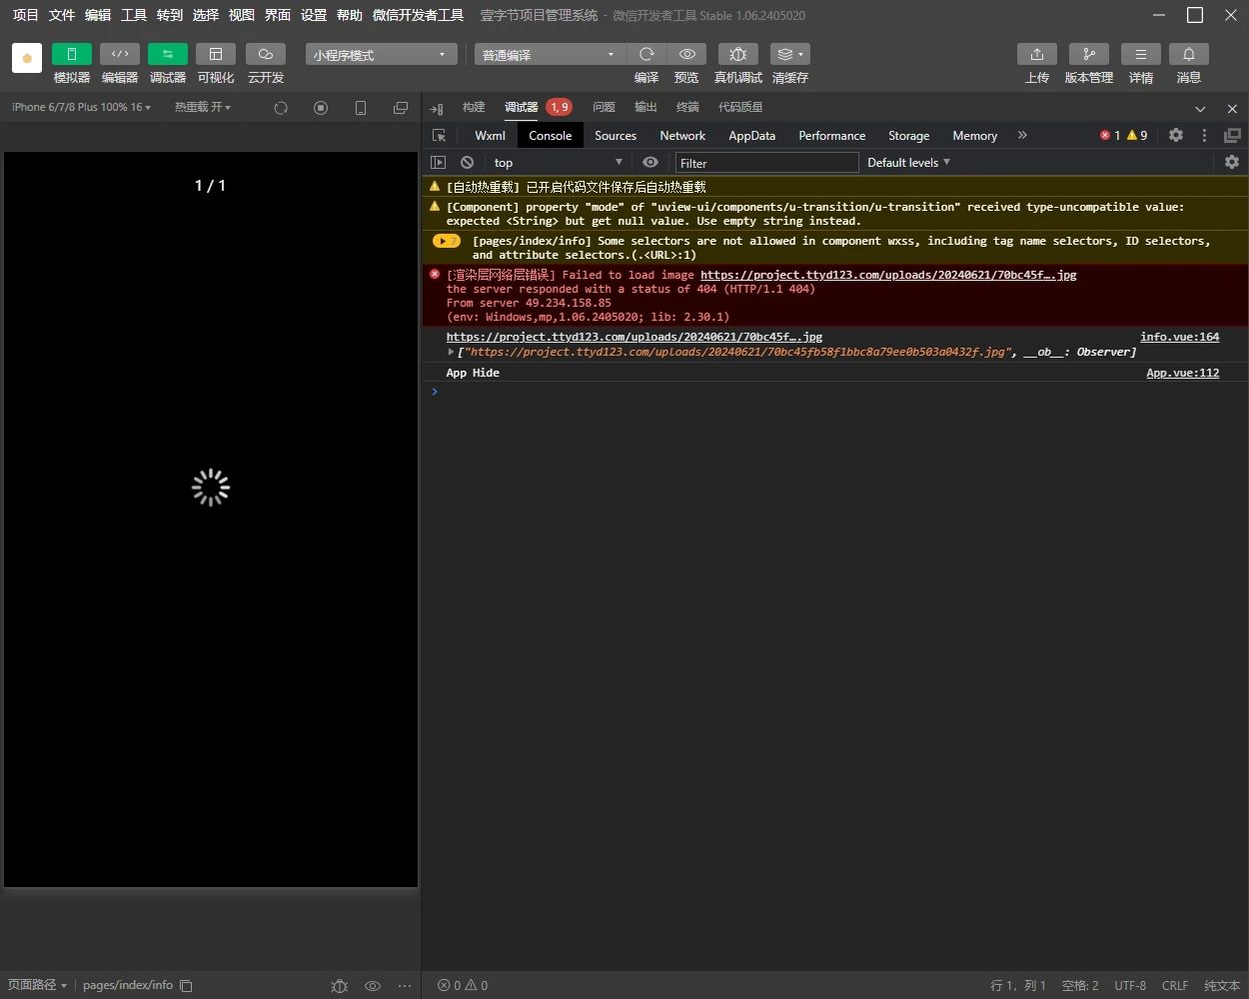Open the 清缓存 clear cache dropdown
The width and height of the screenshot is (1249, 999).
[790, 54]
